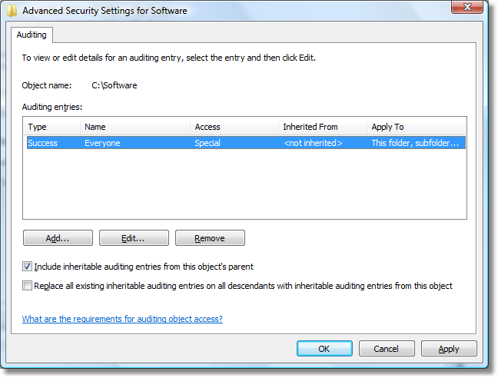Click the 'This folder, subfolder…' cell
Image resolution: width=498 pixels, height=378 pixels.
point(415,143)
